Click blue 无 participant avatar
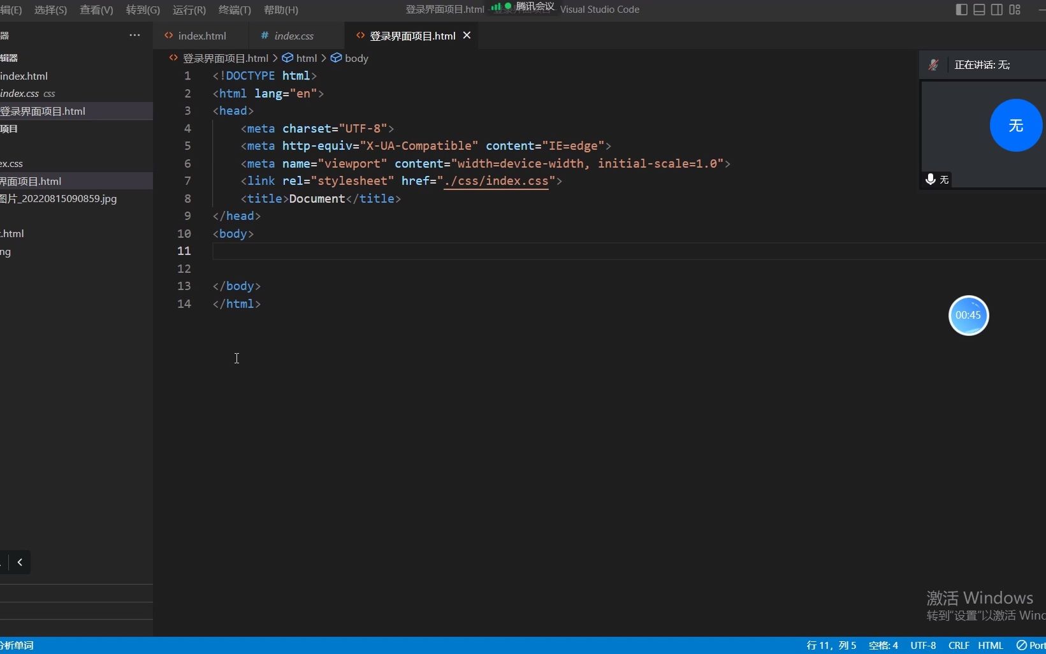Screen dimensions: 1046x654 pyautogui.click(x=1015, y=126)
